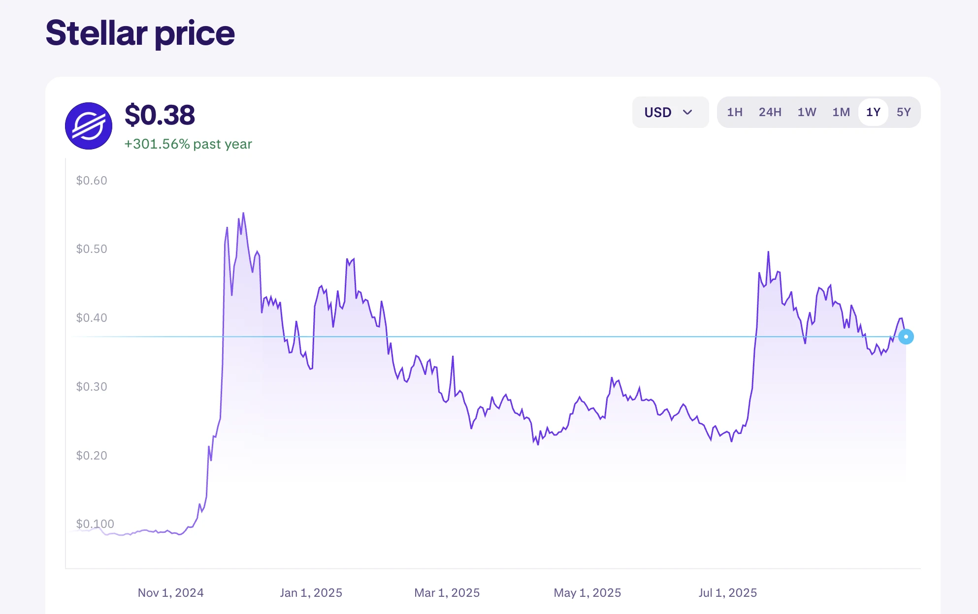The height and width of the screenshot is (614, 978).
Task: Click the $0.100 y-axis label
Action: [x=95, y=523]
